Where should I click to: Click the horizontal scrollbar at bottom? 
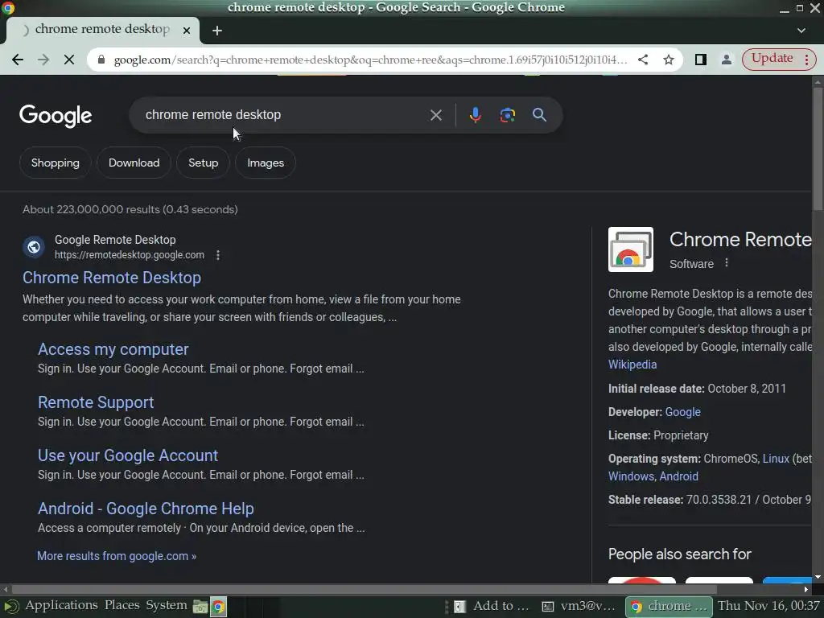(365, 589)
